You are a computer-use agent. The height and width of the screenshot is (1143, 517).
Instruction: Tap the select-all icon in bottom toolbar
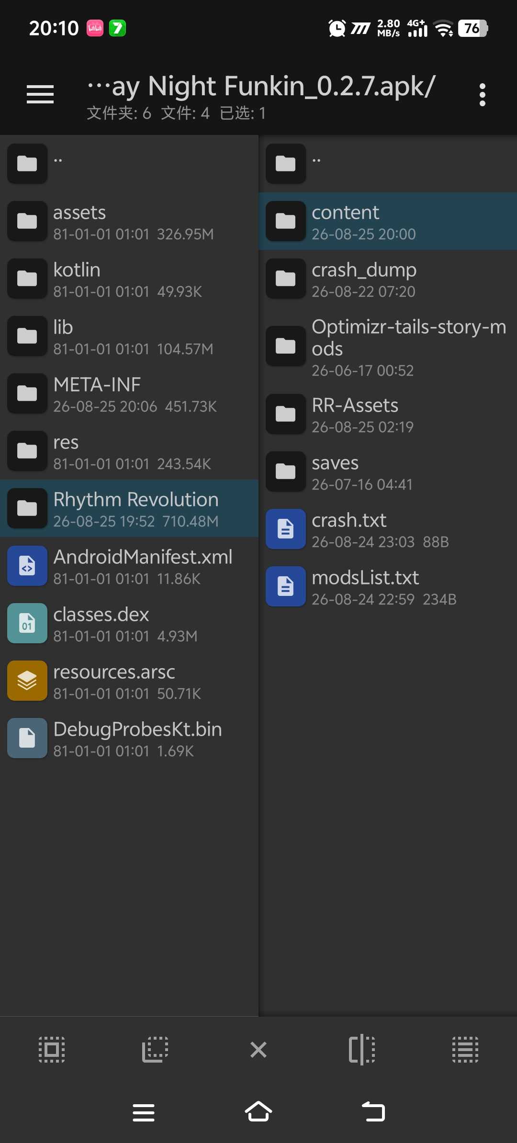coord(52,1050)
